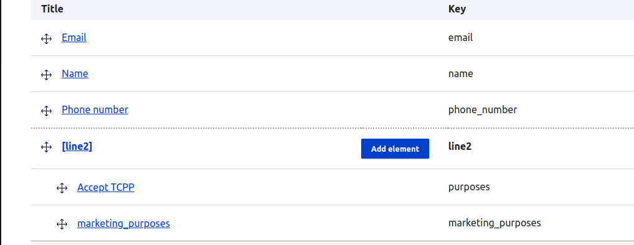Open the Email element link
Viewport: 634px width, 245px height.
coord(74,37)
